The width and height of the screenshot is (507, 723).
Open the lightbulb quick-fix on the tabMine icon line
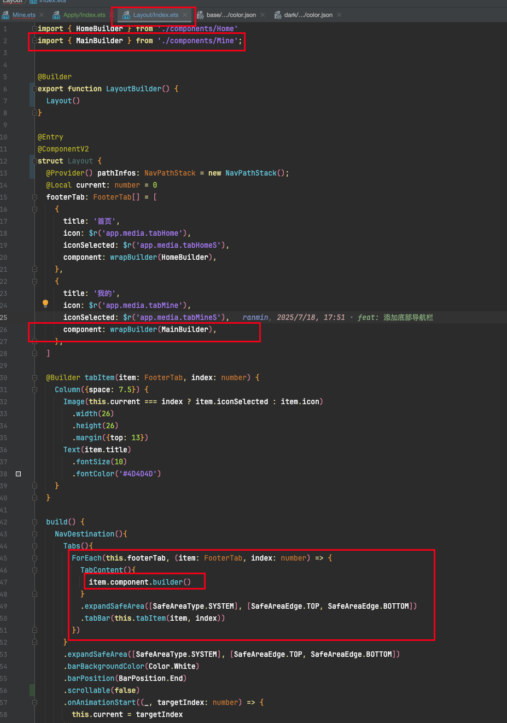pyautogui.click(x=45, y=304)
